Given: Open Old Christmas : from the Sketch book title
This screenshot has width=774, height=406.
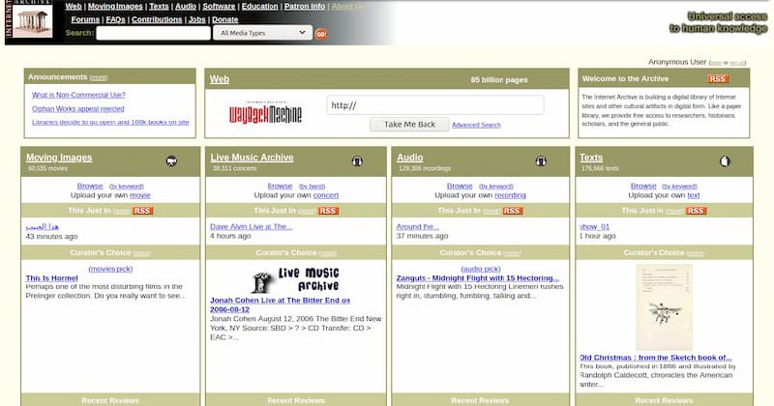Looking at the screenshot, I should [656, 358].
